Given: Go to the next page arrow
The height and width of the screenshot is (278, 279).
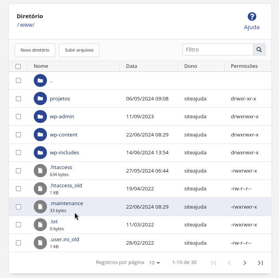Looking at the screenshot, I should click(x=245, y=263).
